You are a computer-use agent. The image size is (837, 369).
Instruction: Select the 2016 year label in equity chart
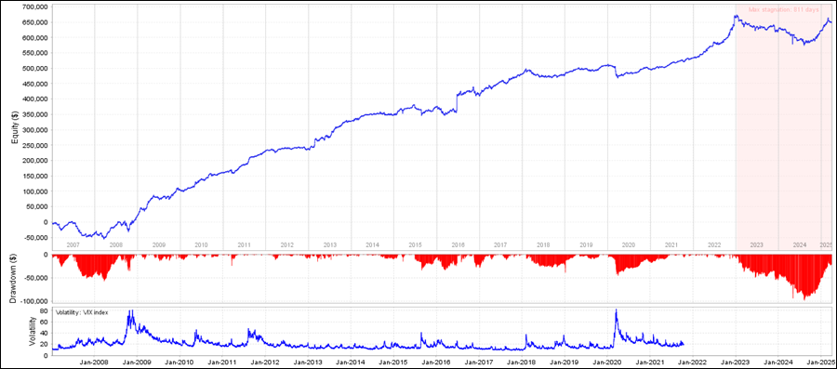click(458, 244)
